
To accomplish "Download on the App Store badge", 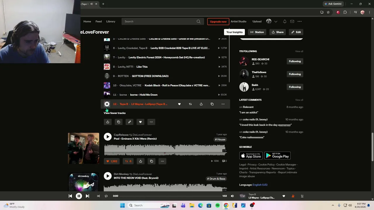I will click(x=251, y=156).
